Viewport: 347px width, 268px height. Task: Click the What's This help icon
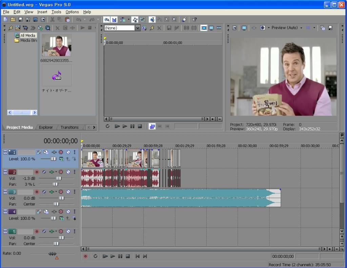coord(194,20)
